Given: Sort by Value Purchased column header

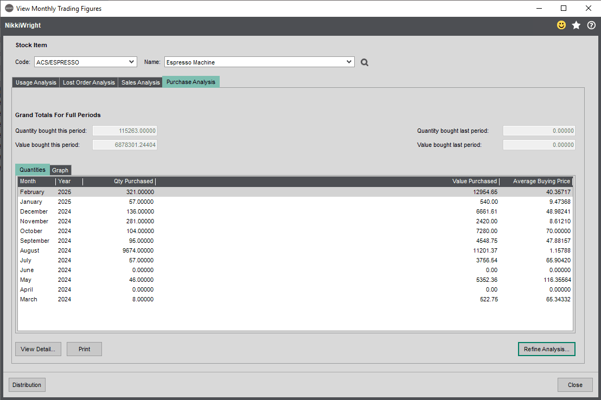Looking at the screenshot, I should (327, 181).
